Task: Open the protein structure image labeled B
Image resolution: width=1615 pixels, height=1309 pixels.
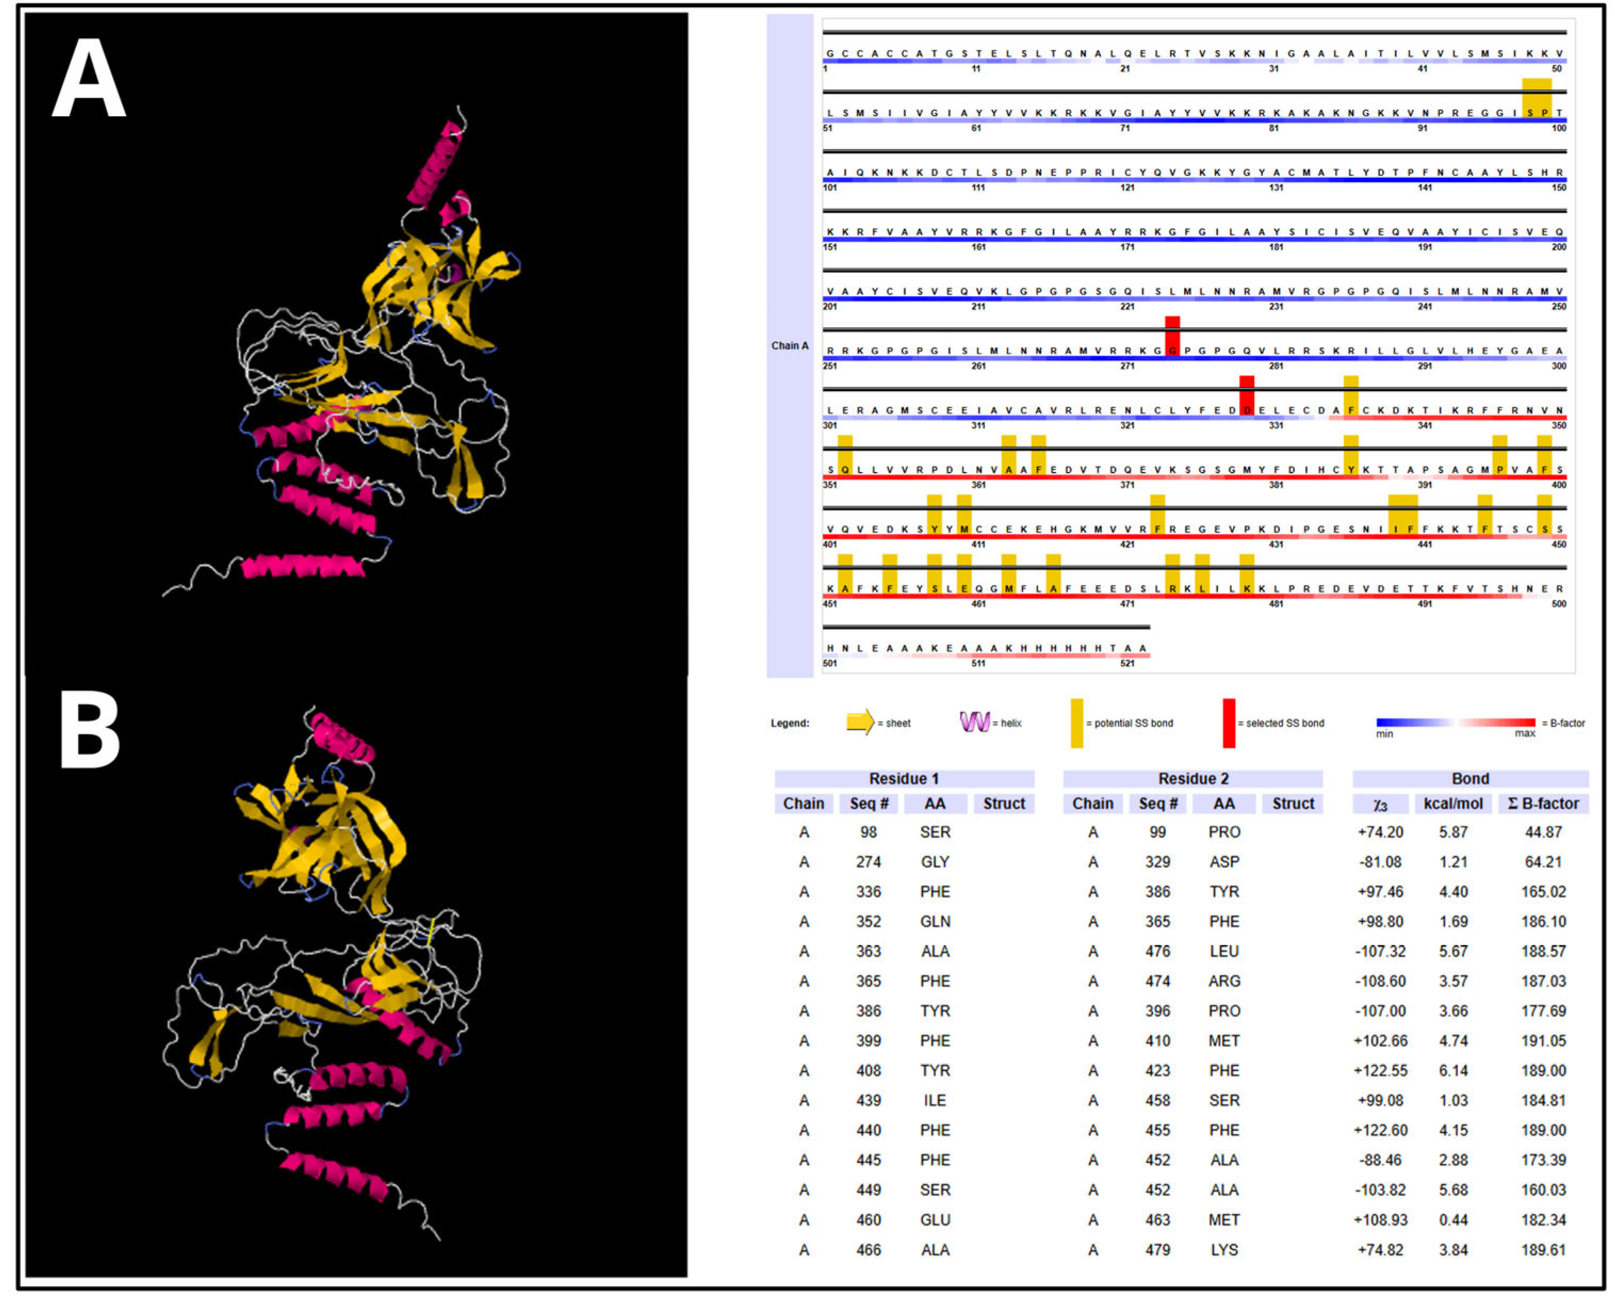Action: [356, 975]
